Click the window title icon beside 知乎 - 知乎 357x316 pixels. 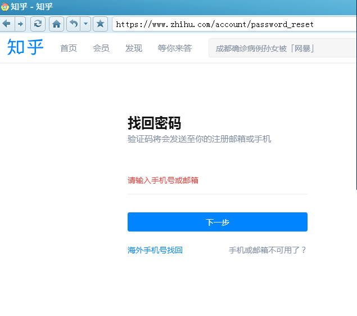coord(5,7)
